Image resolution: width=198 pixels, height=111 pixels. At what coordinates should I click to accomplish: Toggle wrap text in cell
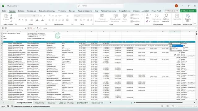[x=67, y=16]
